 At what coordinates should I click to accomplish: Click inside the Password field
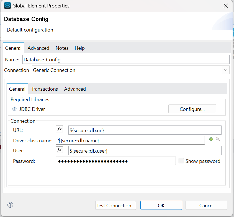click(x=115, y=161)
